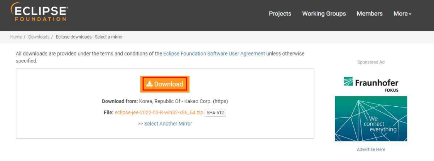The width and height of the screenshot is (434, 161).
Task: Click the eclipse-jee-2022-03-R-win32-x86_64.zip file link
Action: point(159,113)
